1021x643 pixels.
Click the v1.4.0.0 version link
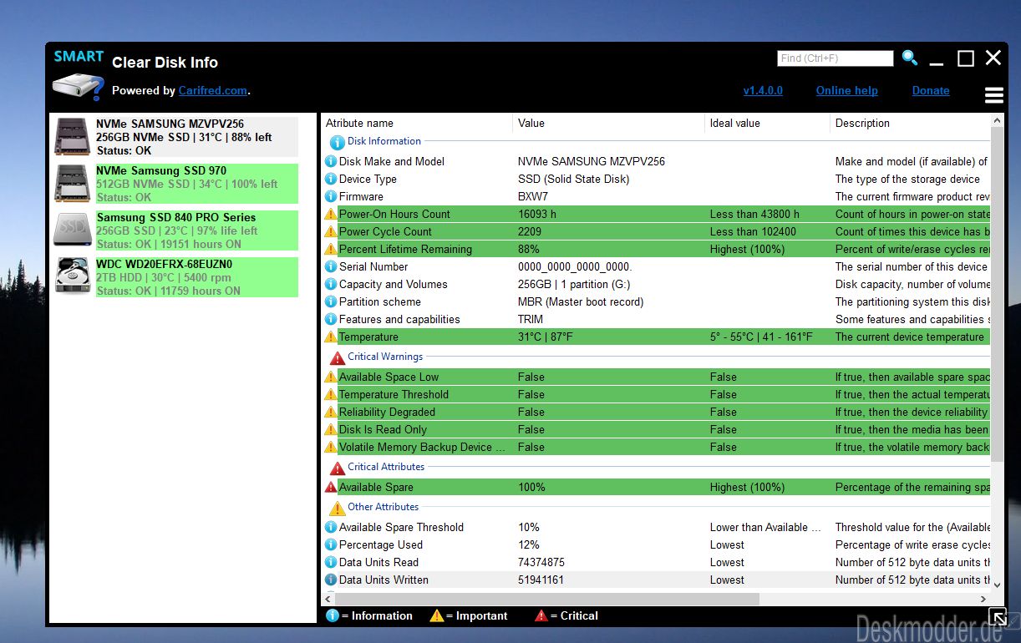(763, 90)
